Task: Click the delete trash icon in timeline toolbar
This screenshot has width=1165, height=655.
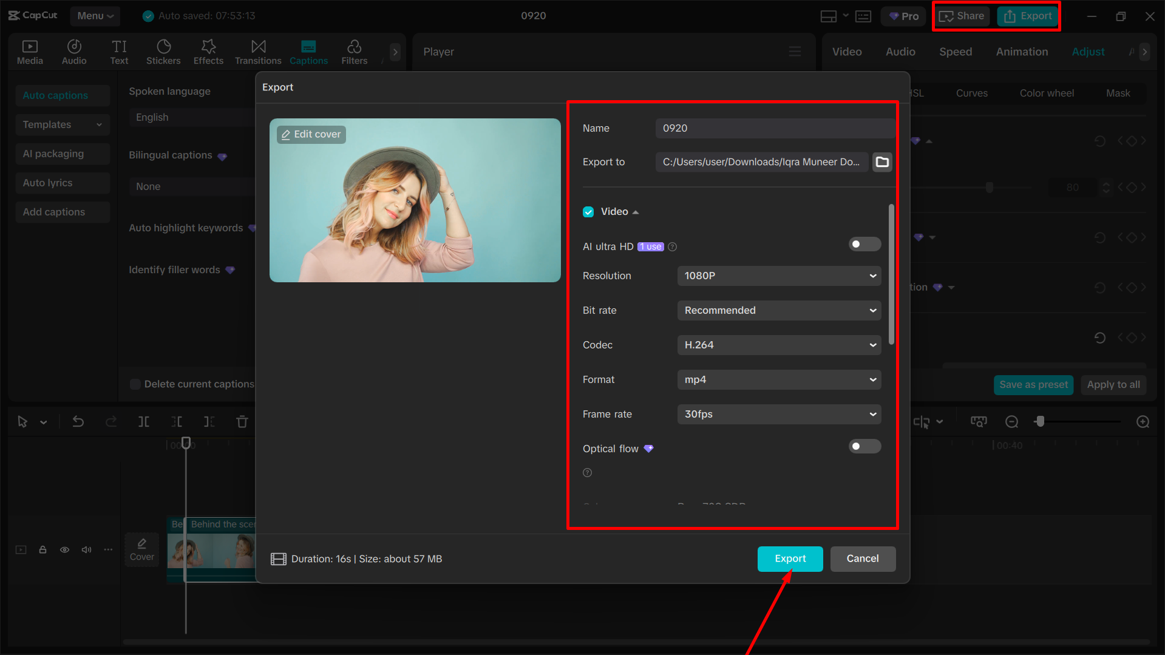Action: 242,421
